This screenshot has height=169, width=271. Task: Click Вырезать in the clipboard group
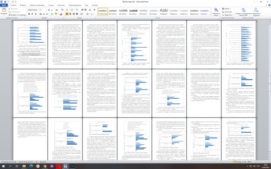(x=13, y=9)
